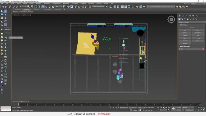This screenshot has width=206, height=116.
Task: Click the Undo arrow icon
Action: (3, 6)
